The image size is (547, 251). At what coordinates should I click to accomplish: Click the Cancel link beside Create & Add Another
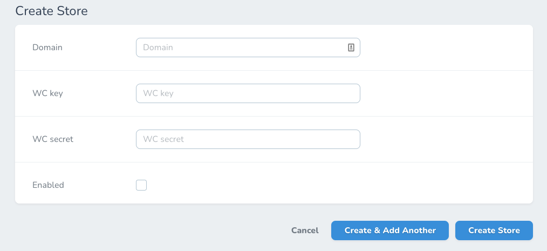pos(305,230)
